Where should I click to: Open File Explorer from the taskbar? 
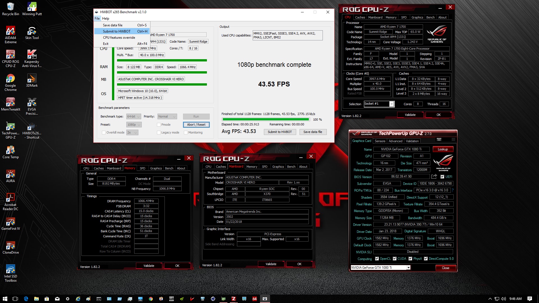coord(36,299)
